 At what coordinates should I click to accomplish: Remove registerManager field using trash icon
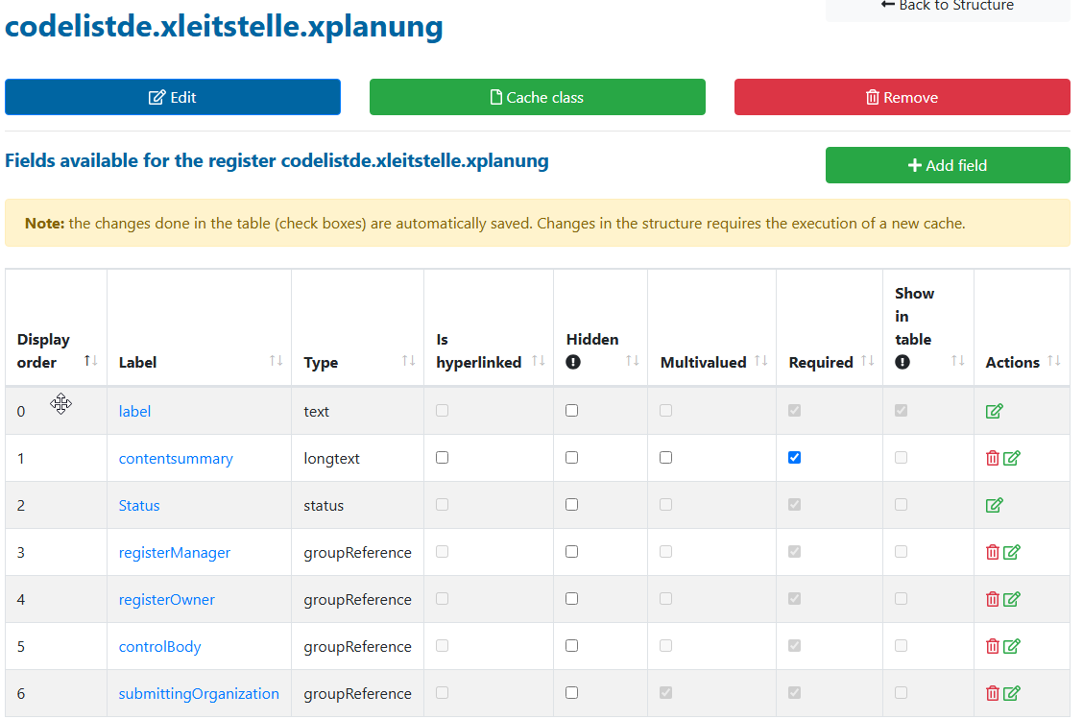click(x=993, y=552)
